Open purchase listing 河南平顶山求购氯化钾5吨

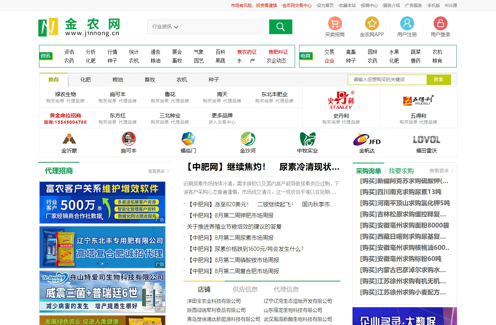tap(405, 203)
